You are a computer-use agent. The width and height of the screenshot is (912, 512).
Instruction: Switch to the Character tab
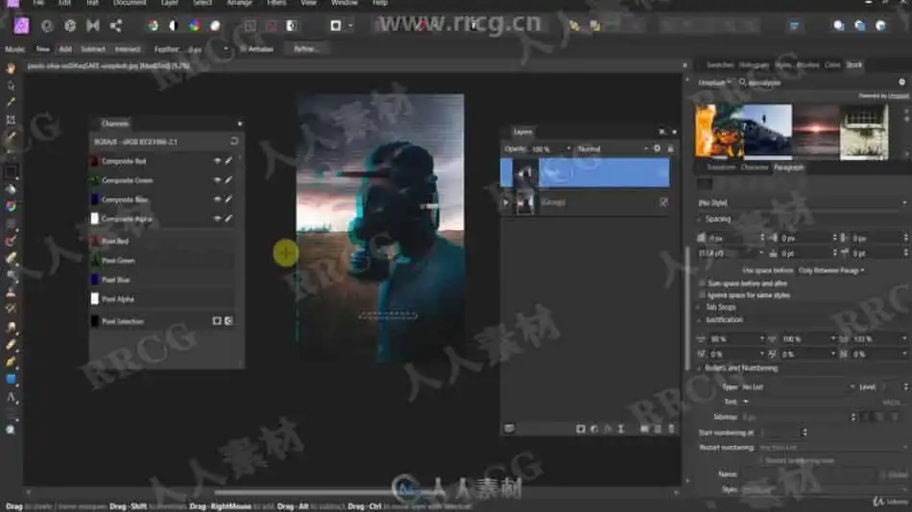(x=755, y=168)
